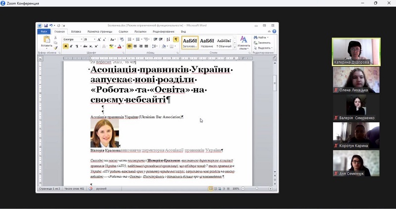
Task: Clear formatting with the eraser icon
Action: [x=122, y=39]
